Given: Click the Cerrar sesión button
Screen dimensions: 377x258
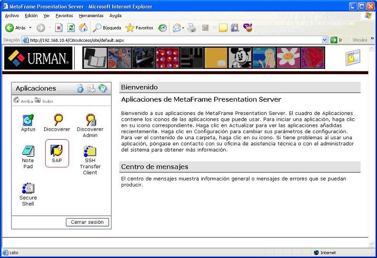Looking at the screenshot, I should pos(87,222).
